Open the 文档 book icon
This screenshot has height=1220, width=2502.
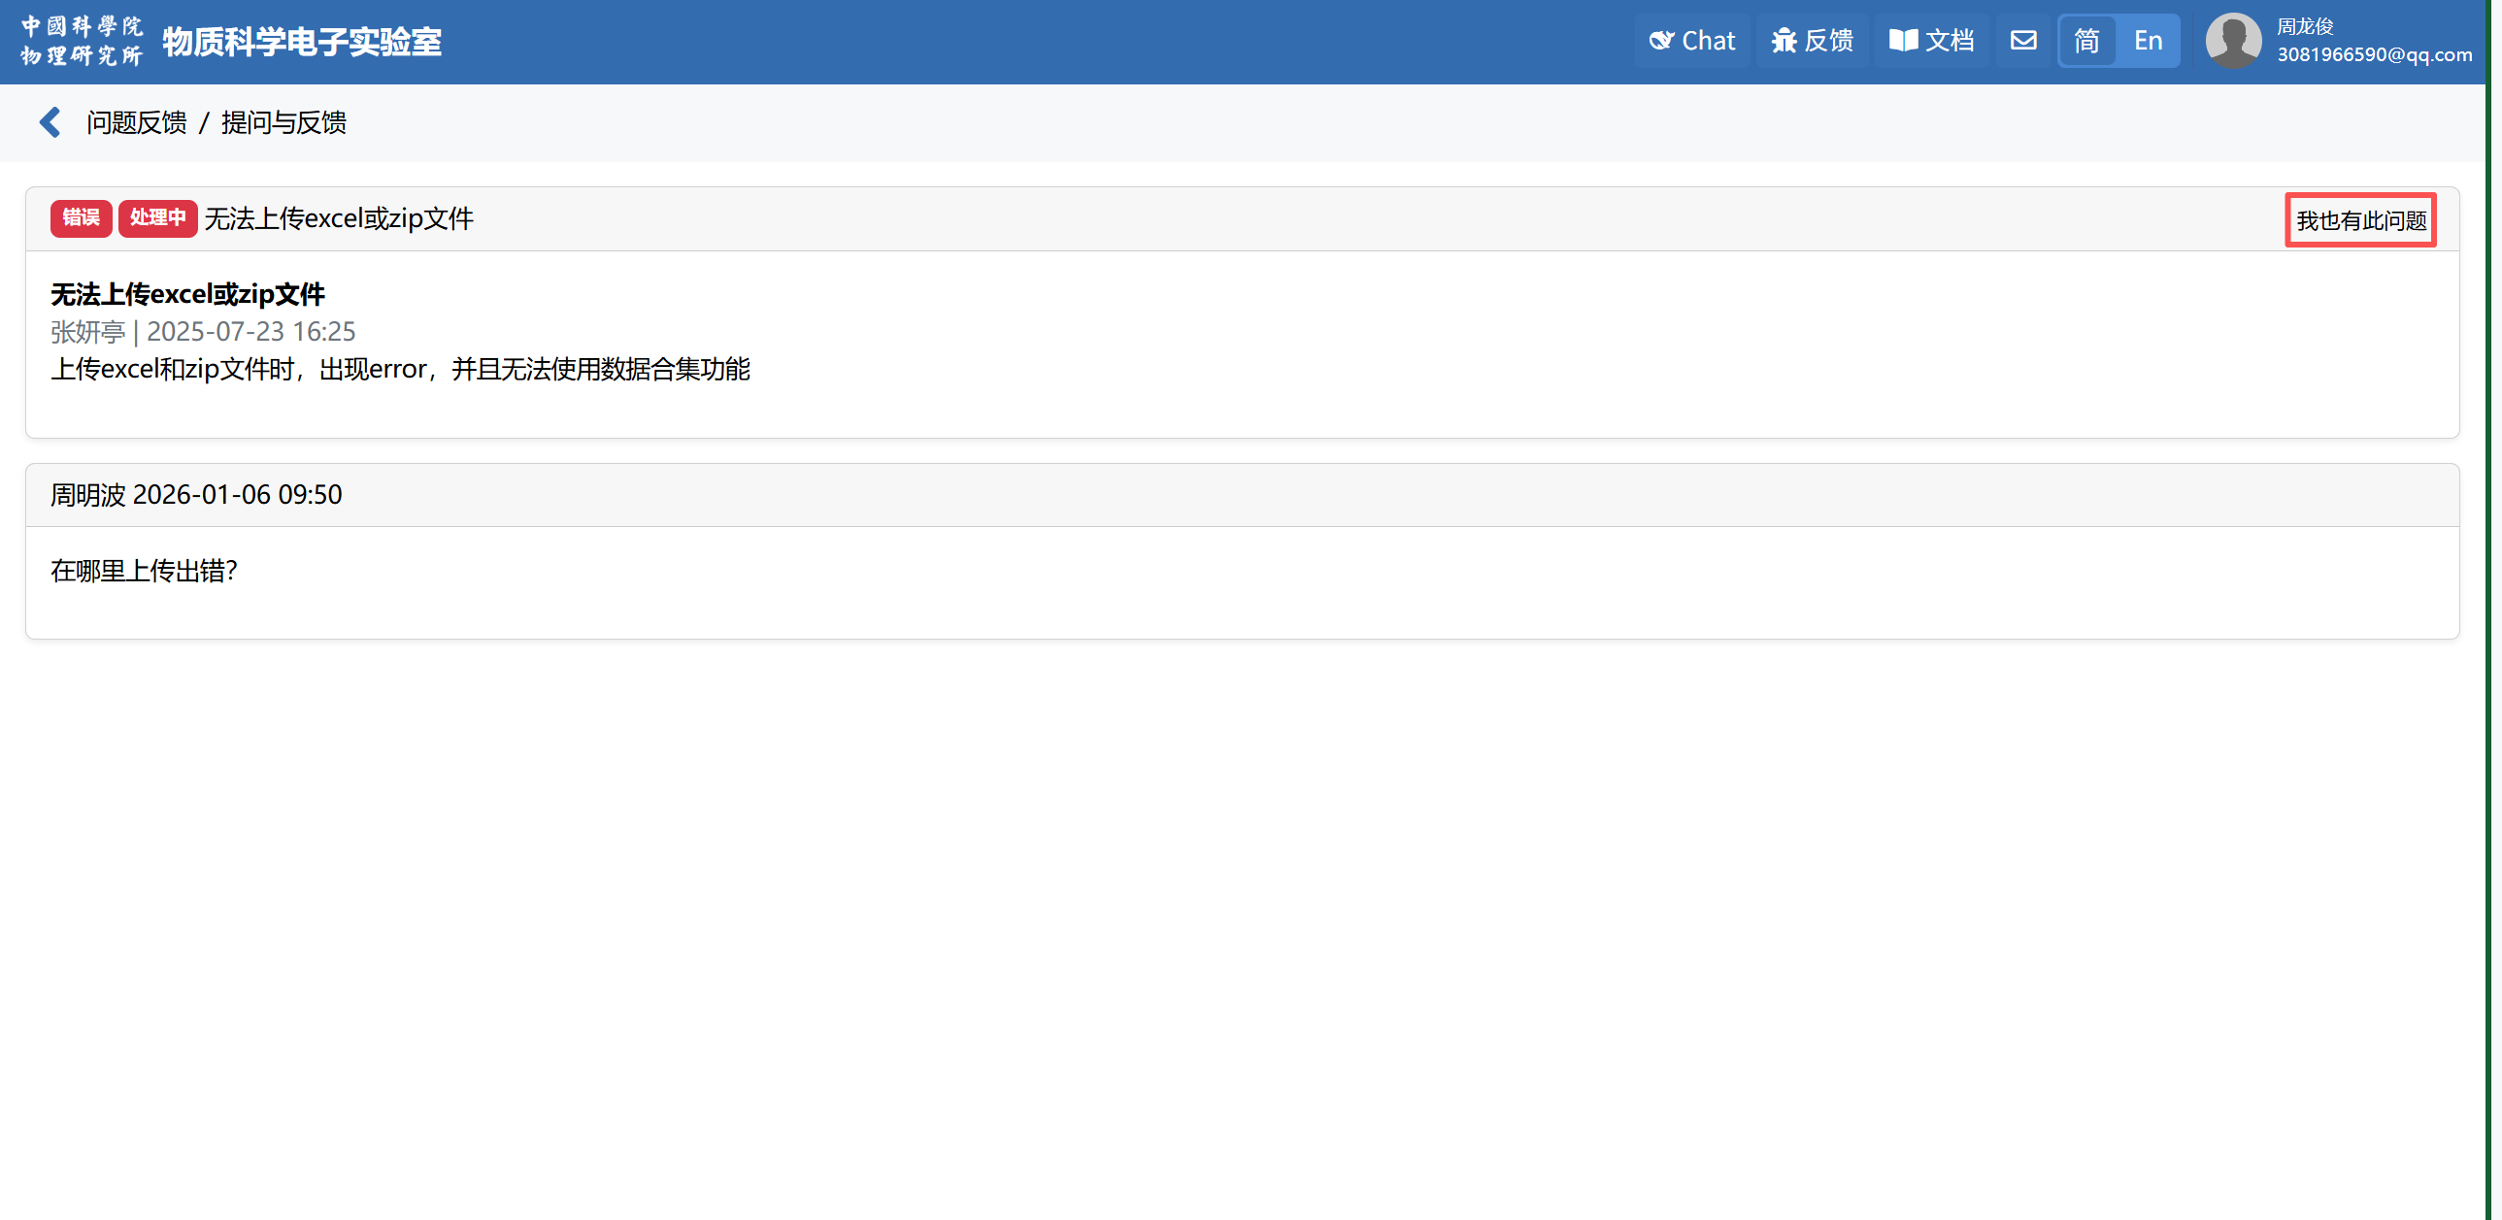coord(1903,41)
